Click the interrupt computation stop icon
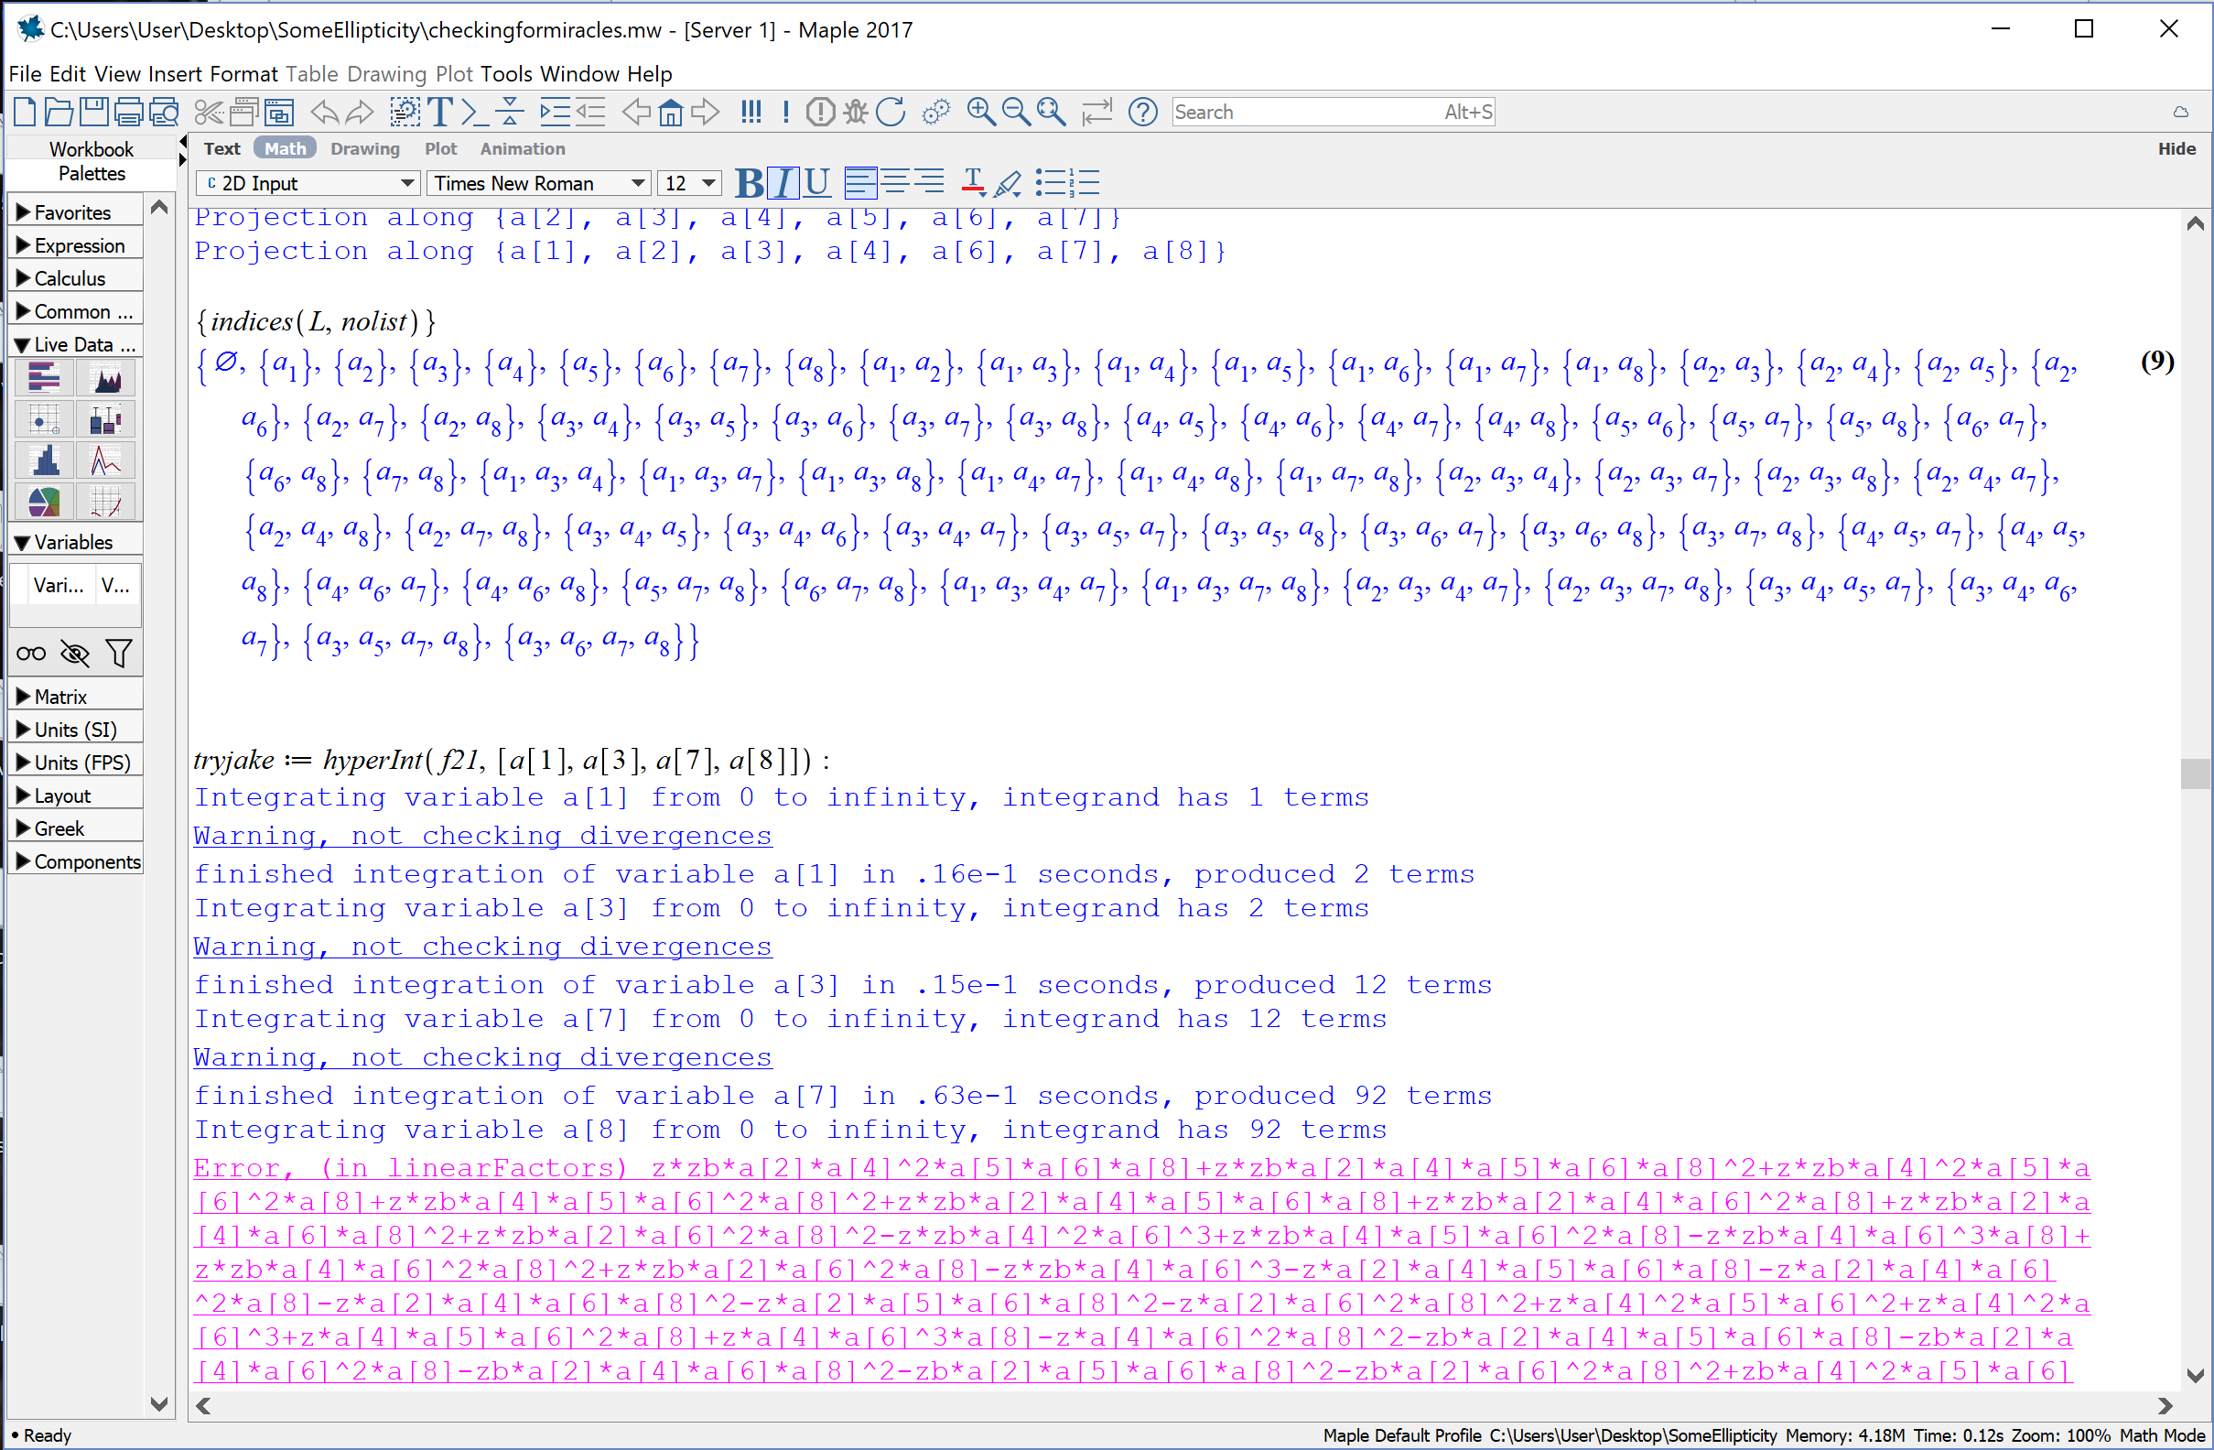 (x=820, y=113)
